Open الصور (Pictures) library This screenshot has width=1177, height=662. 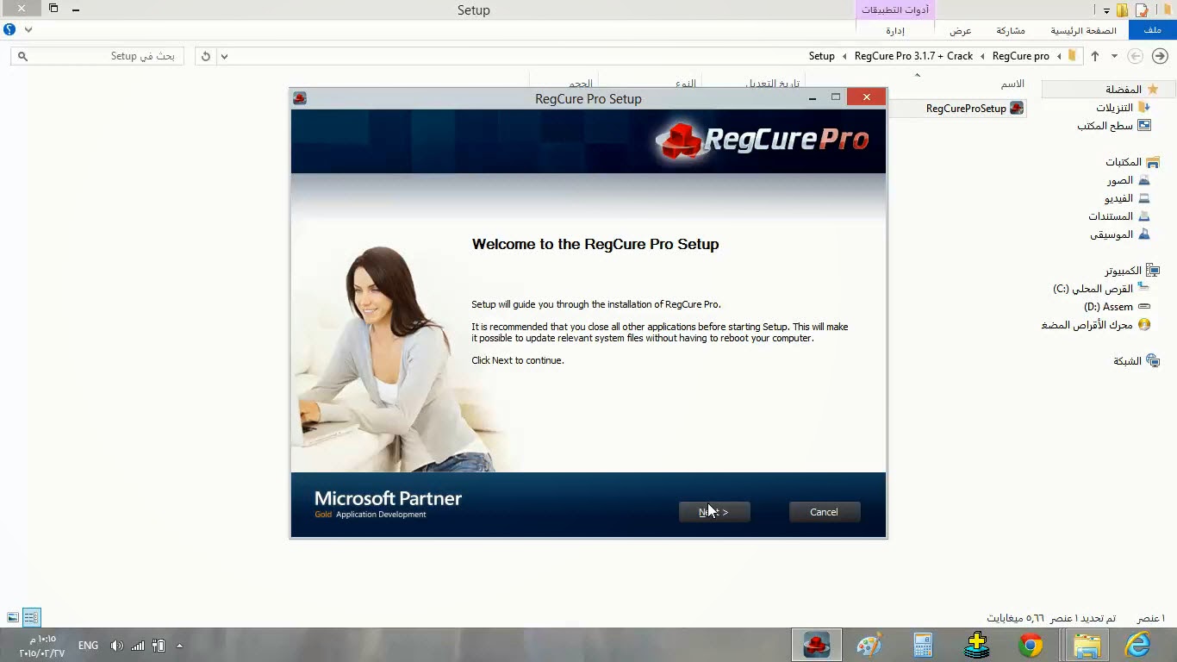1120,181
